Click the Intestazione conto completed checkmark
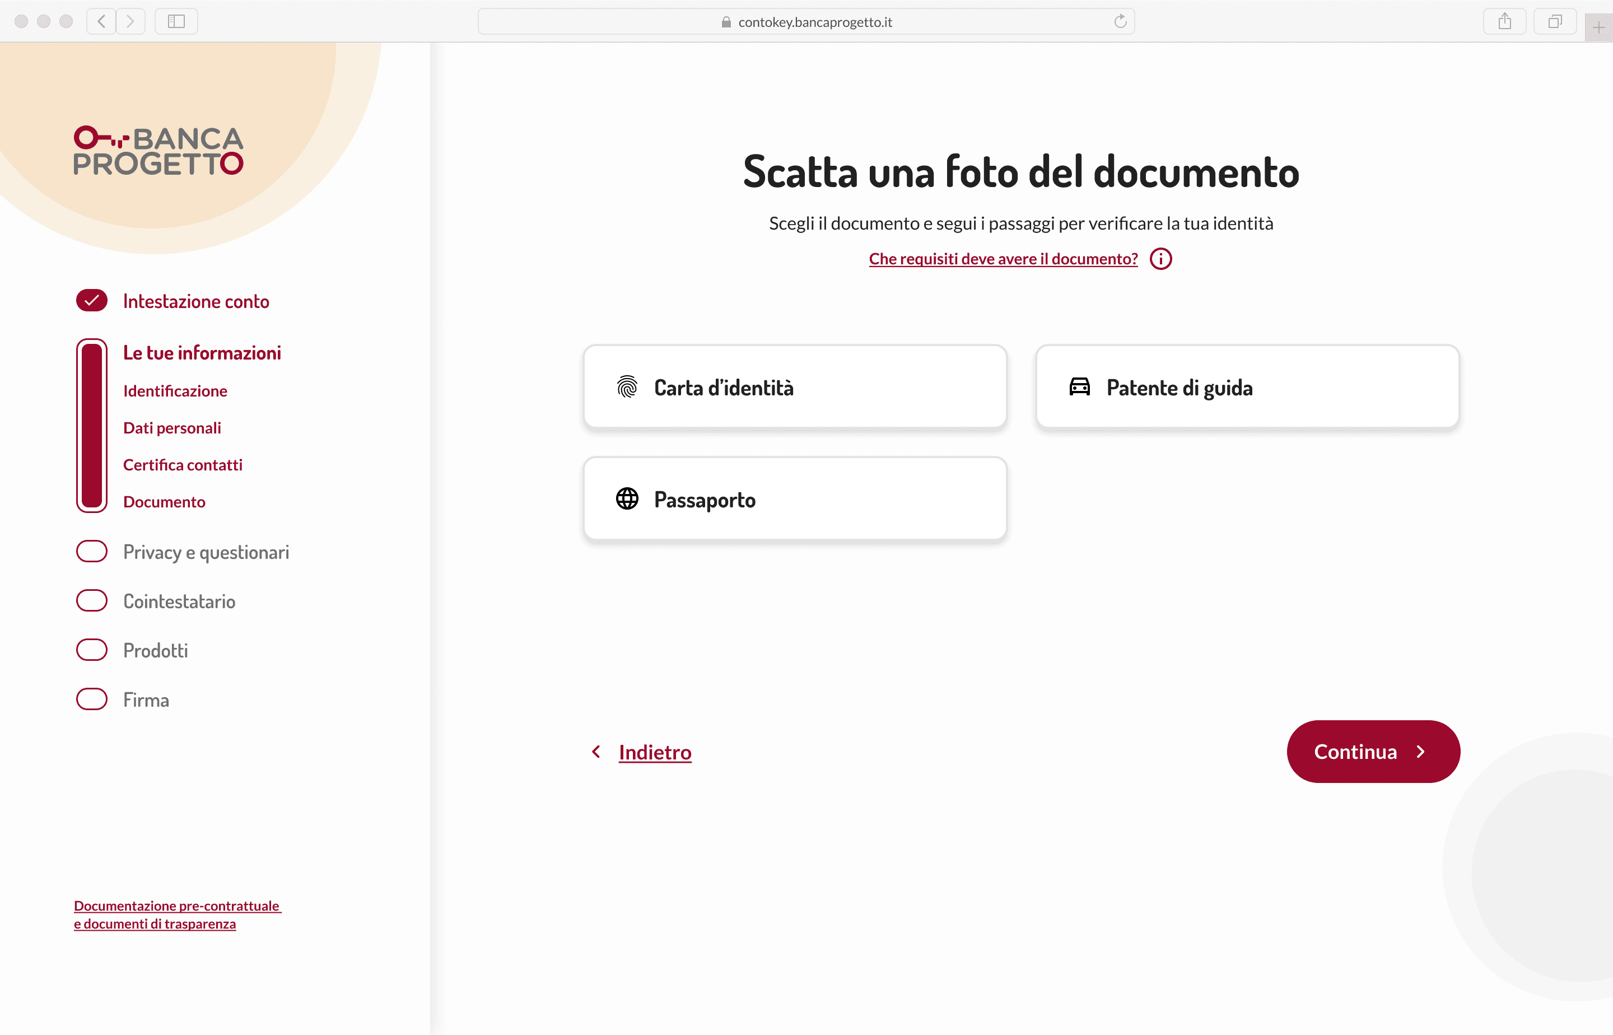 coord(92,300)
